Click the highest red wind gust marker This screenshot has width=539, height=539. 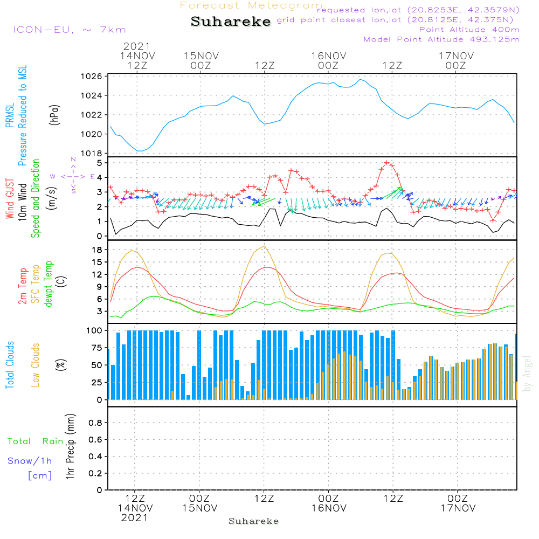point(386,163)
